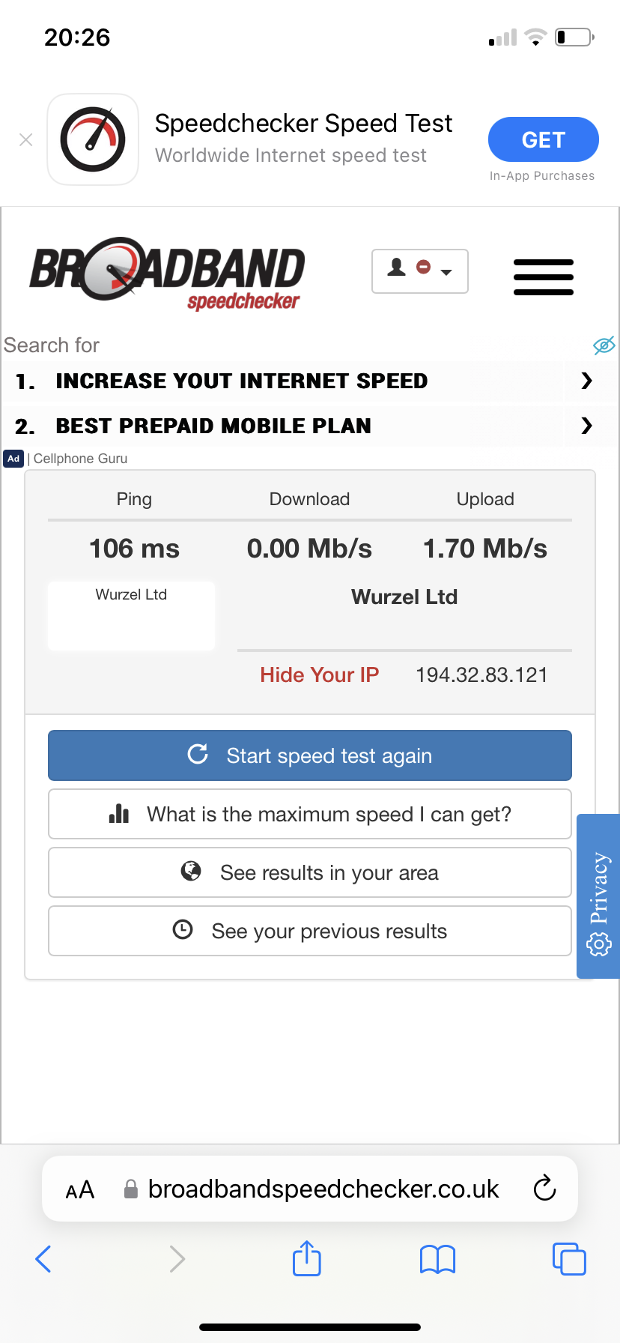Tap the AA reader text-size icon
The image size is (620, 1343).
point(80,1189)
